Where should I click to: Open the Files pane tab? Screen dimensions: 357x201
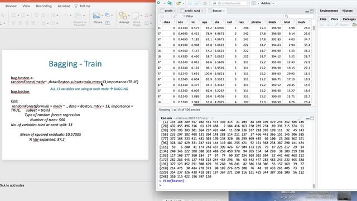(x=323, y=19)
